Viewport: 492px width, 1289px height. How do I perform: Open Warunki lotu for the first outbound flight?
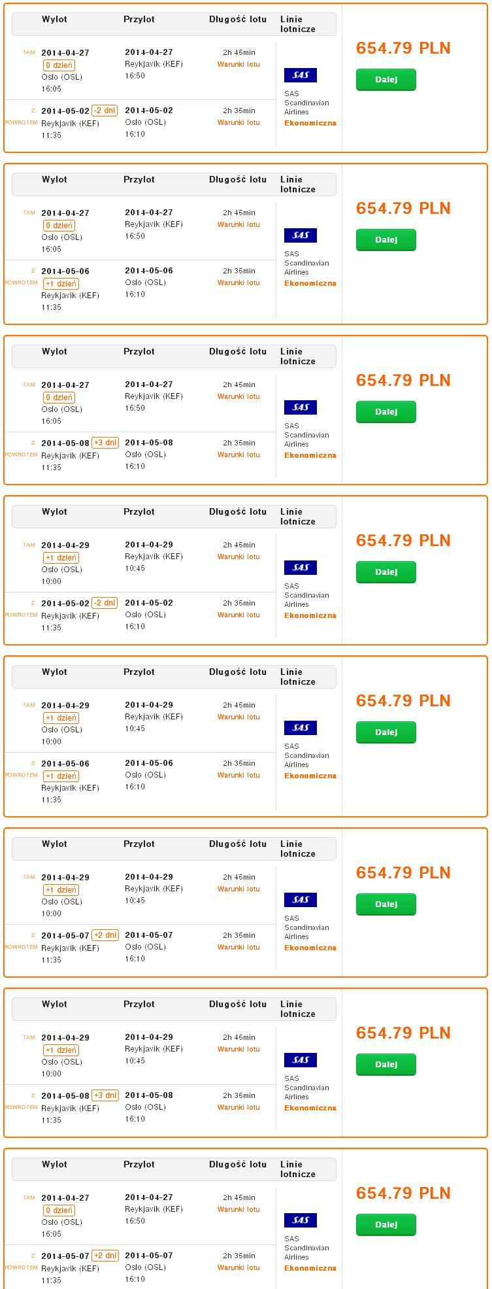coord(238,64)
